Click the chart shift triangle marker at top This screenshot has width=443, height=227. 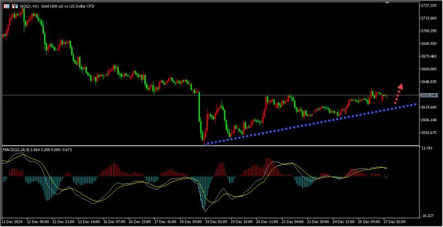click(387, 2)
